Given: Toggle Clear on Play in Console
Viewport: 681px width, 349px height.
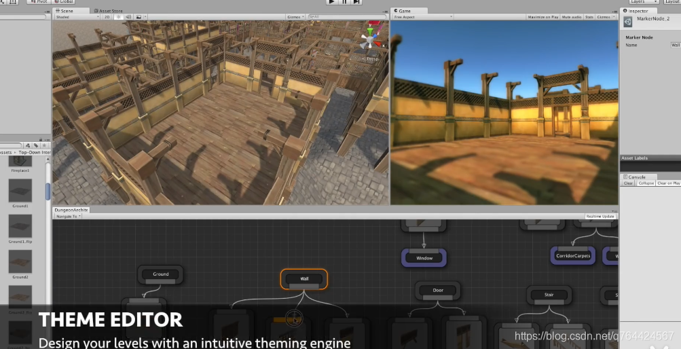Looking at the screenshot, I should coord(668,183).
